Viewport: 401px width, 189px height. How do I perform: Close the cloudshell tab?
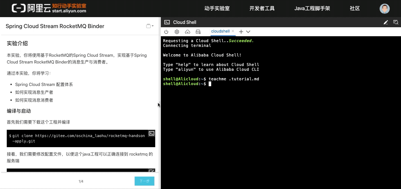233,31
